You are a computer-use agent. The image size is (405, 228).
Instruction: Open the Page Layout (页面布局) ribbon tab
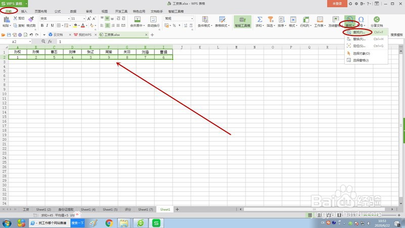coord(41,11)
